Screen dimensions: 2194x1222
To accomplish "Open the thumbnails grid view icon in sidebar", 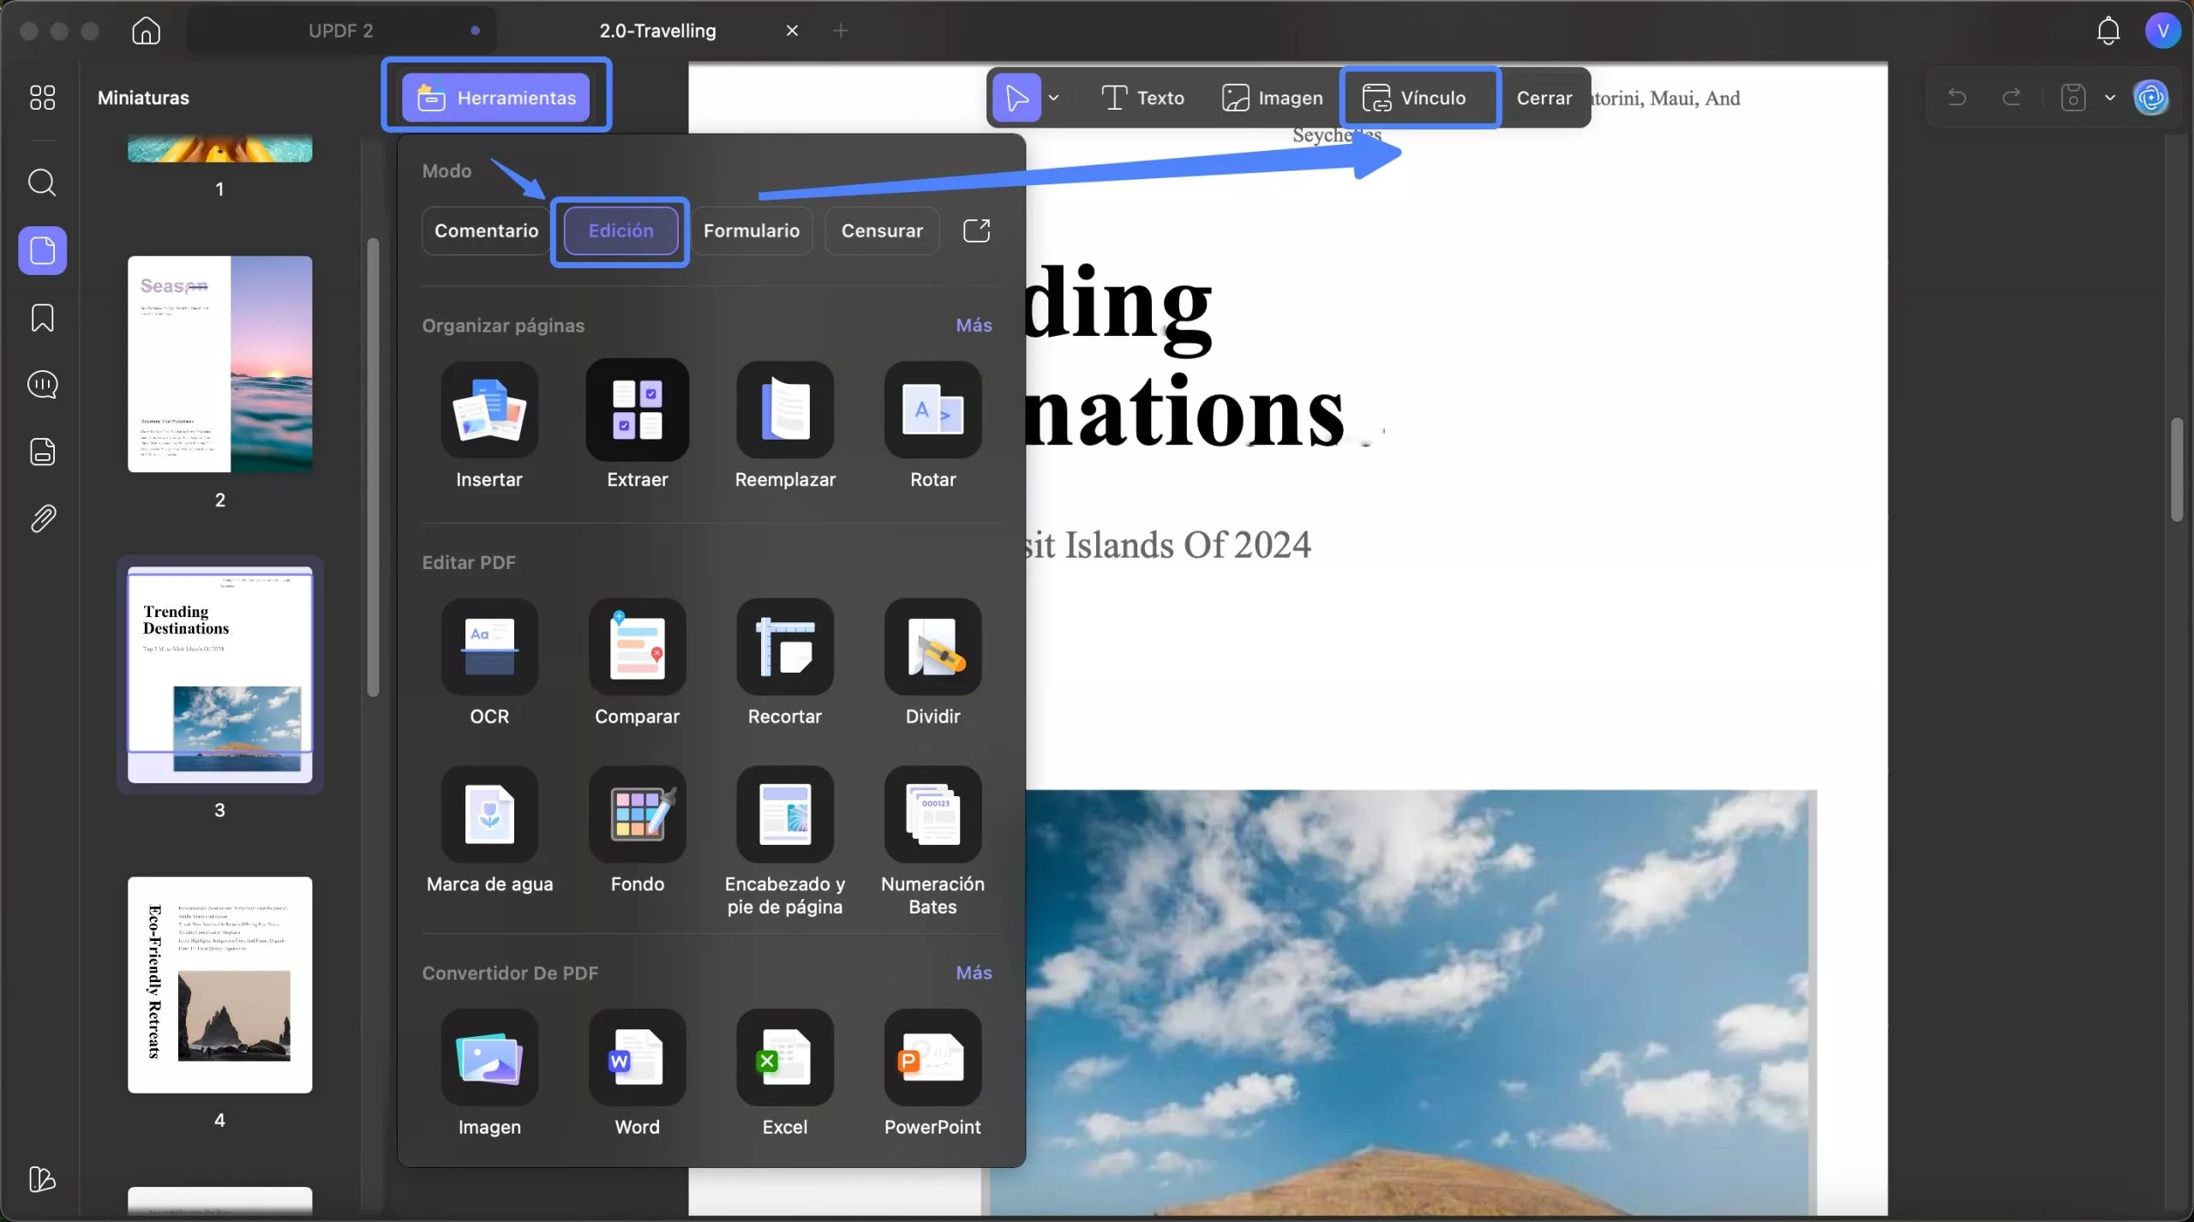I will pos(42,97).
